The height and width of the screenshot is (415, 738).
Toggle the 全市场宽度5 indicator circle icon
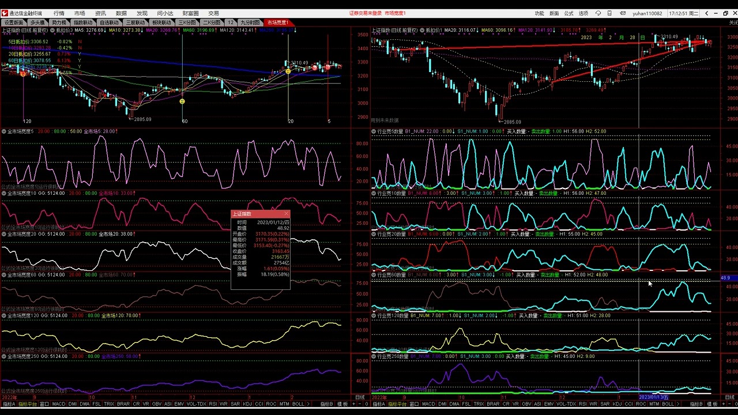pyautogui.click(x=4, y=131)
